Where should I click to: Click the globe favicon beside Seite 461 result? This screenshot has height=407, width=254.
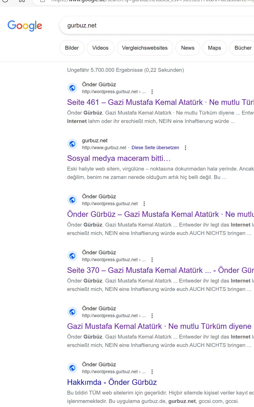[x=72, y=88]
